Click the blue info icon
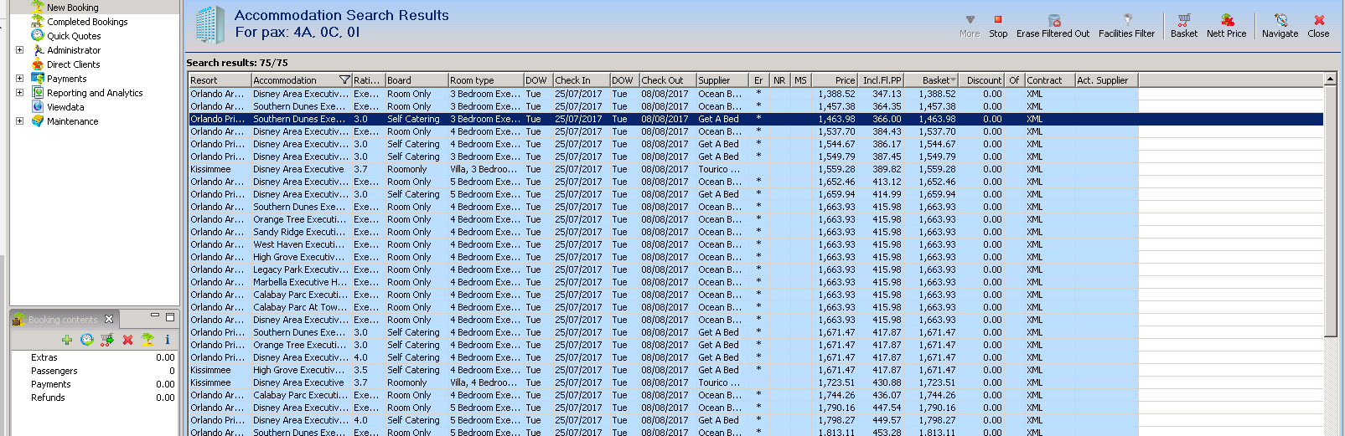1345x436 pixels. 168,340
